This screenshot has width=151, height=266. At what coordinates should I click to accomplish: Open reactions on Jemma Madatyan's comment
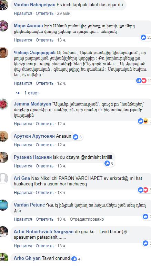point(143,121)
